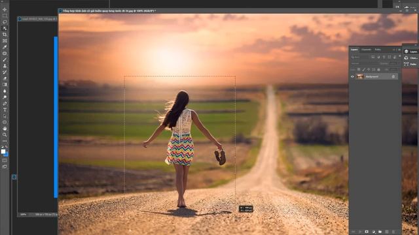Click add layer style fx icon
Image resolution: width=419 pixels, height=235 pixels.
click(360, 232)
